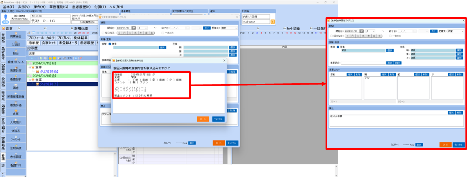Toggle 常食 checkbox in right-hand order window
Viewport: 467px width, 178px height.
tap(338, 47)
